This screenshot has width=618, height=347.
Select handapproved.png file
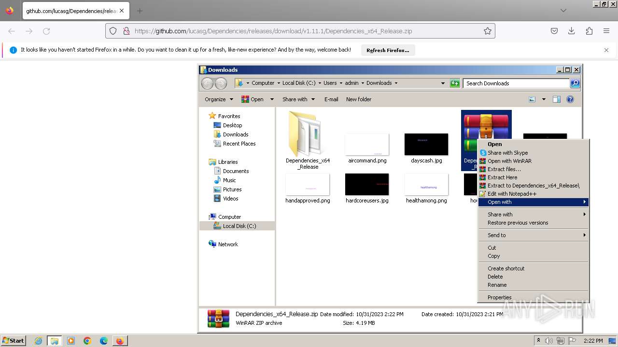[308, 188]
